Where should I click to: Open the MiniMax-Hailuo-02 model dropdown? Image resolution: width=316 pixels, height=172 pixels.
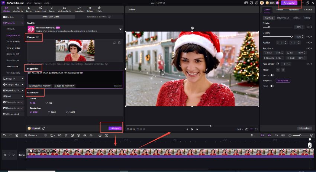click(x=75, y=29)
